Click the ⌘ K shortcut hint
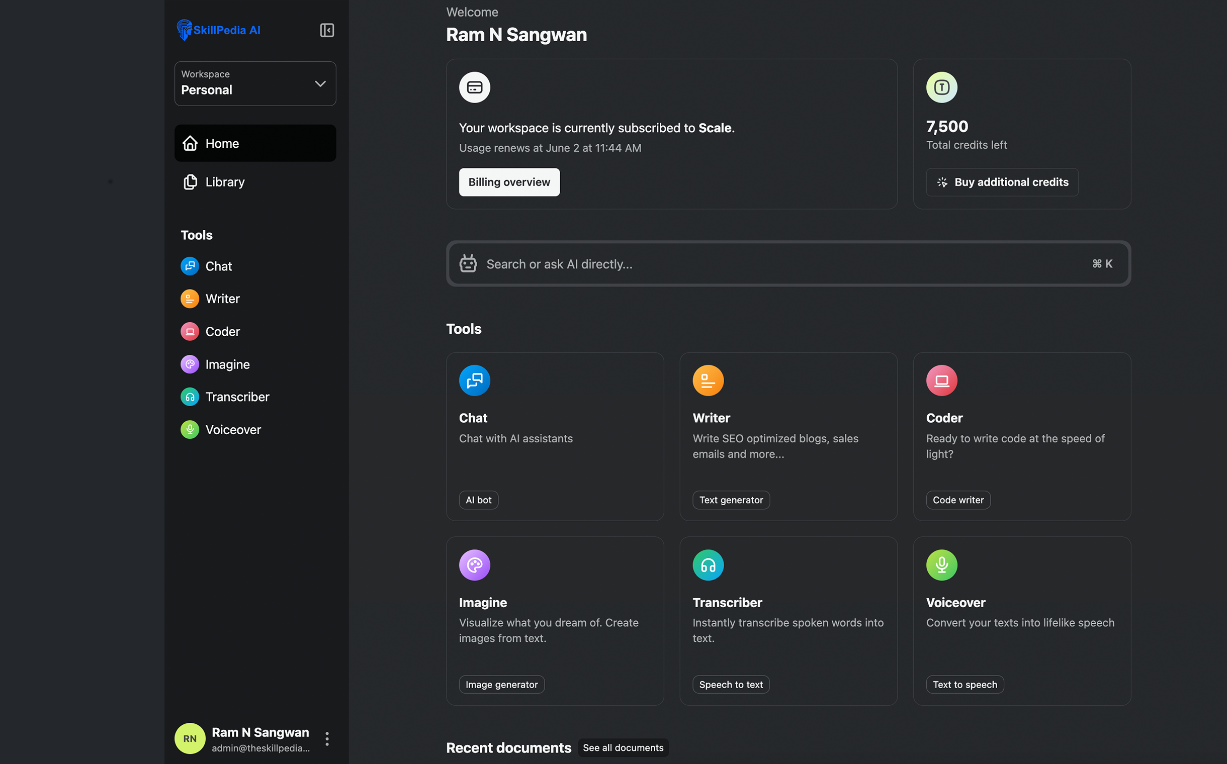 [1102, 264]
